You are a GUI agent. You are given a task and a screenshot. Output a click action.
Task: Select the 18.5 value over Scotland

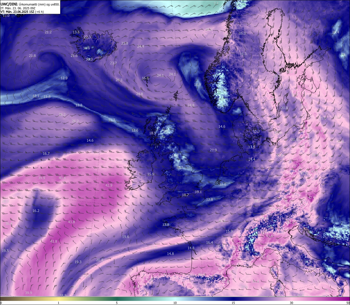click(x=153, y=133)
